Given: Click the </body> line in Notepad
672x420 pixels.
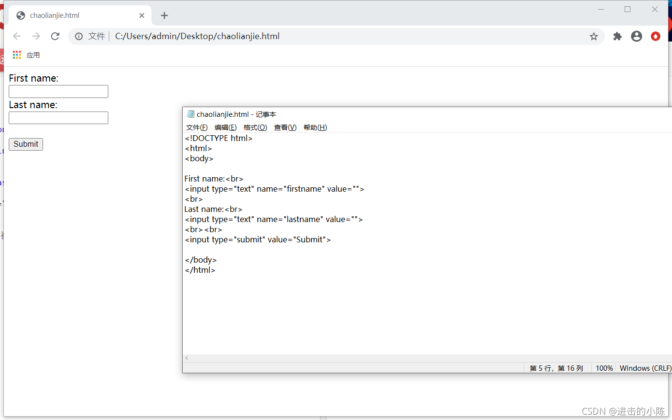Looking at the screenshot, I should point(201,260).
